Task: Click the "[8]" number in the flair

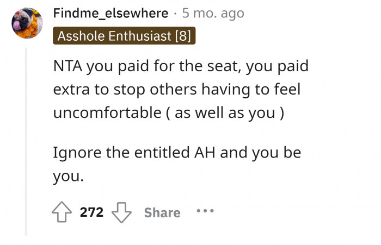Action: point(182,36)
